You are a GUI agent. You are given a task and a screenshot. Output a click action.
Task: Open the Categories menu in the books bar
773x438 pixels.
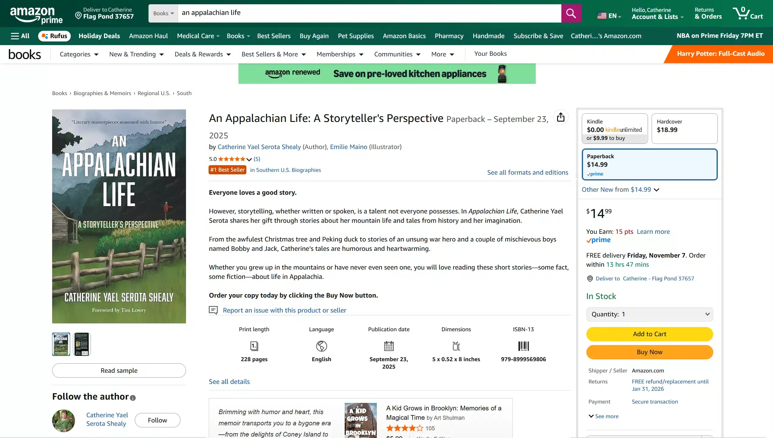tap(79, 54)
